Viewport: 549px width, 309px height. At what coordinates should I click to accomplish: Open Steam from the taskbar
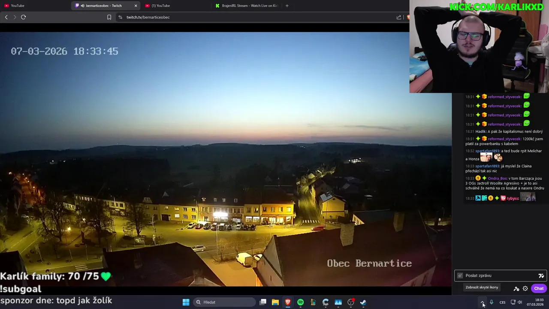[363, 302]
